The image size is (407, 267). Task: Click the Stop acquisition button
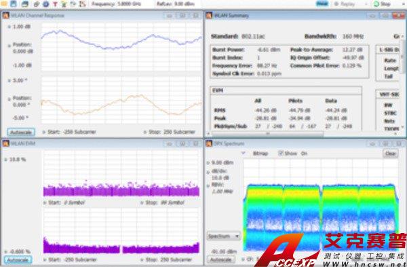(x=382, y=4)
